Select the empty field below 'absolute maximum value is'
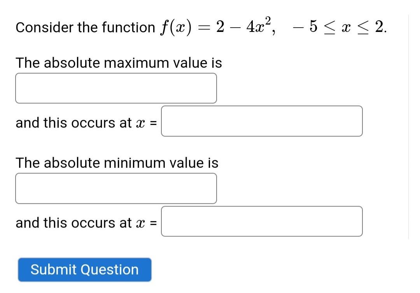This screenshot has height=293, width=420. pos(115,88)
